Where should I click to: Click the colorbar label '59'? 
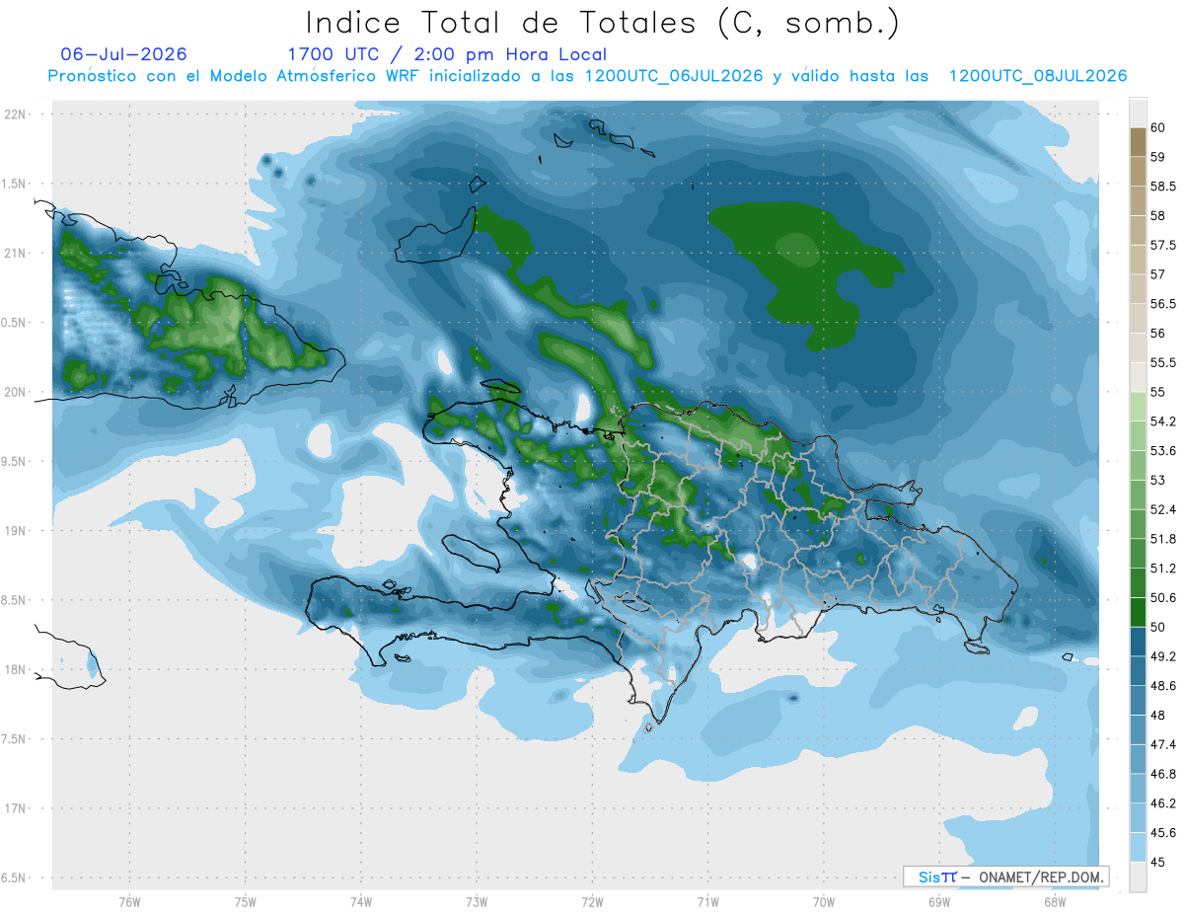coord(1158,157)
